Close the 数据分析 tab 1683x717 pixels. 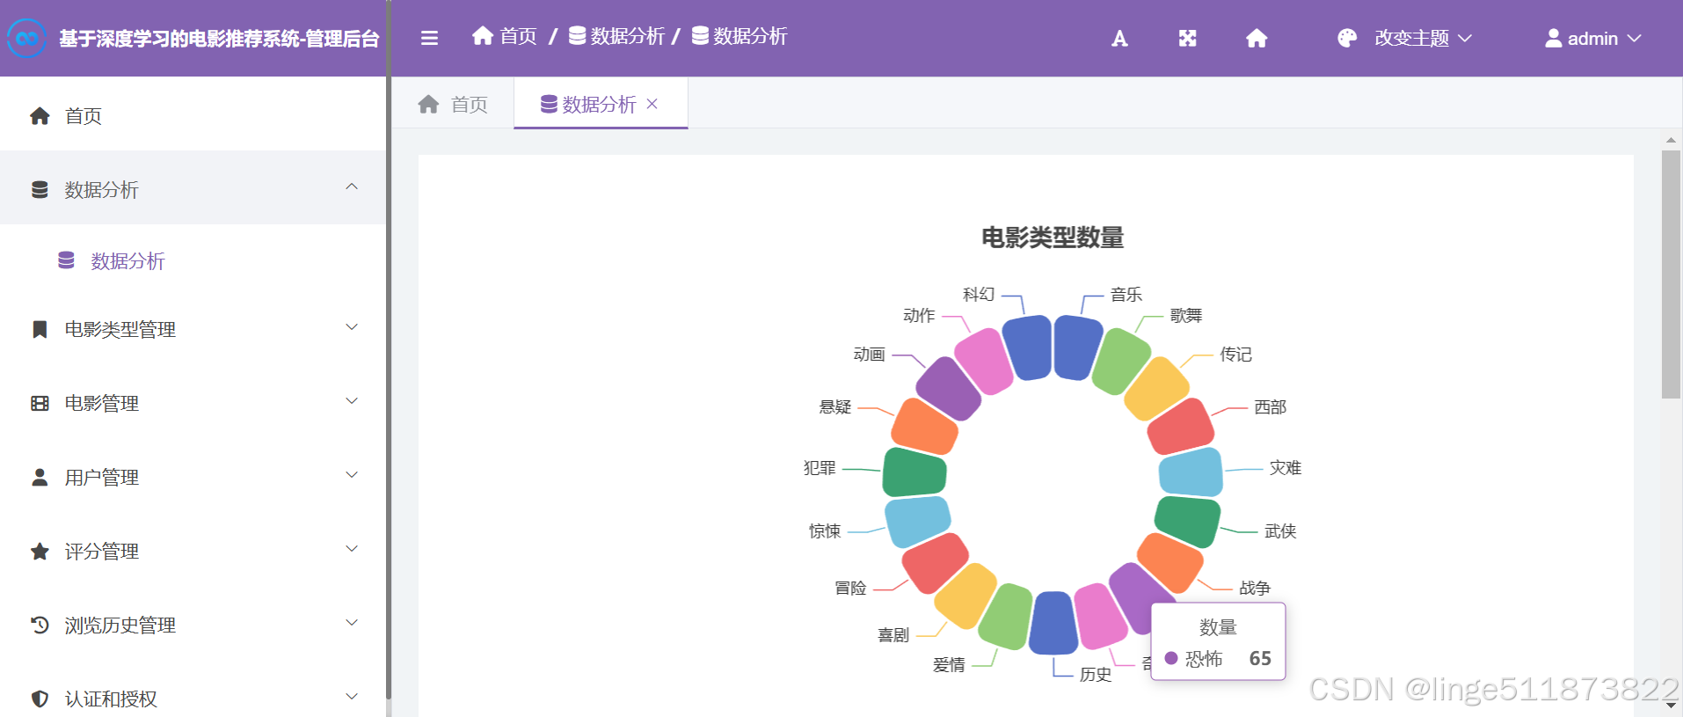tap(652, 103)
